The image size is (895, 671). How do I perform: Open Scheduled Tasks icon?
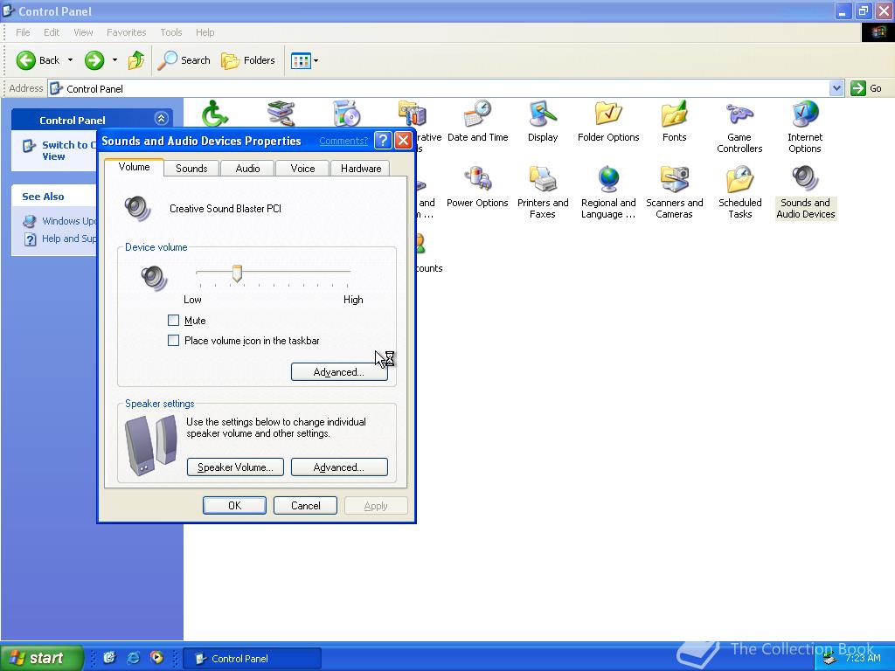pyautogui.click(x=739, y=191)
